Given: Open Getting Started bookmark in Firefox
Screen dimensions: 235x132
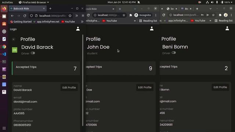Looking at the screenshot, I should tap(21, 22).
